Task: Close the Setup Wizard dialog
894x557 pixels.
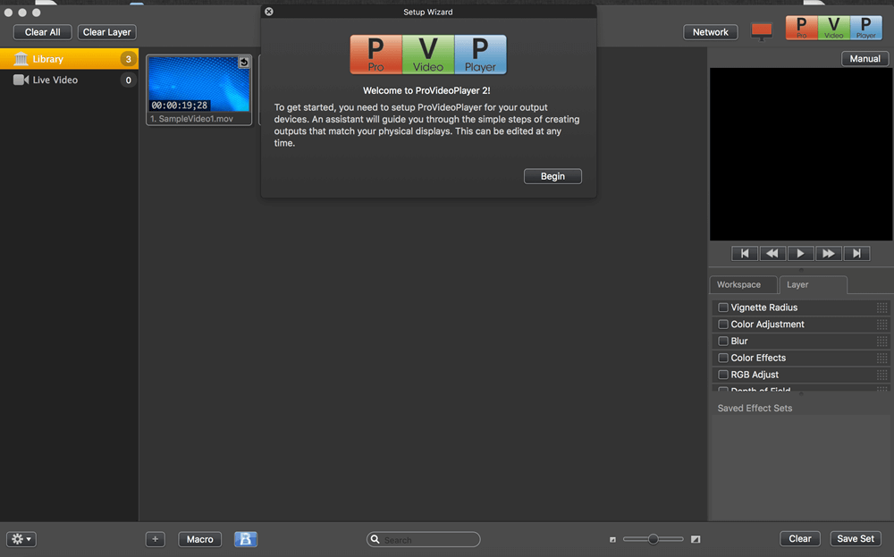Action: (x=269, y=12)
